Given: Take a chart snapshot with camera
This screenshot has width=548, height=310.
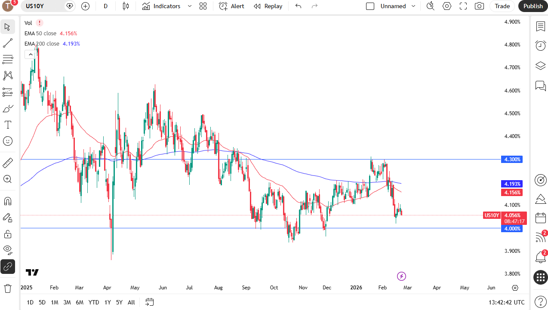Looking at the screenshot, I should point(479,6).
